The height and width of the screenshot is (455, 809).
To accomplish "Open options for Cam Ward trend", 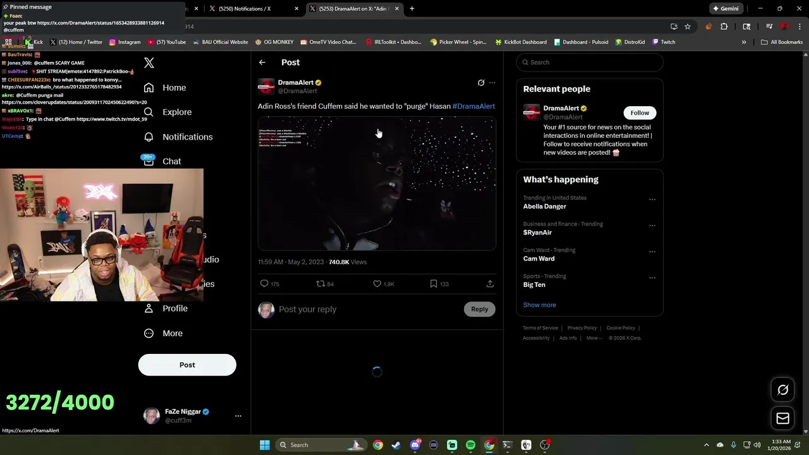I will coord(652,252).
